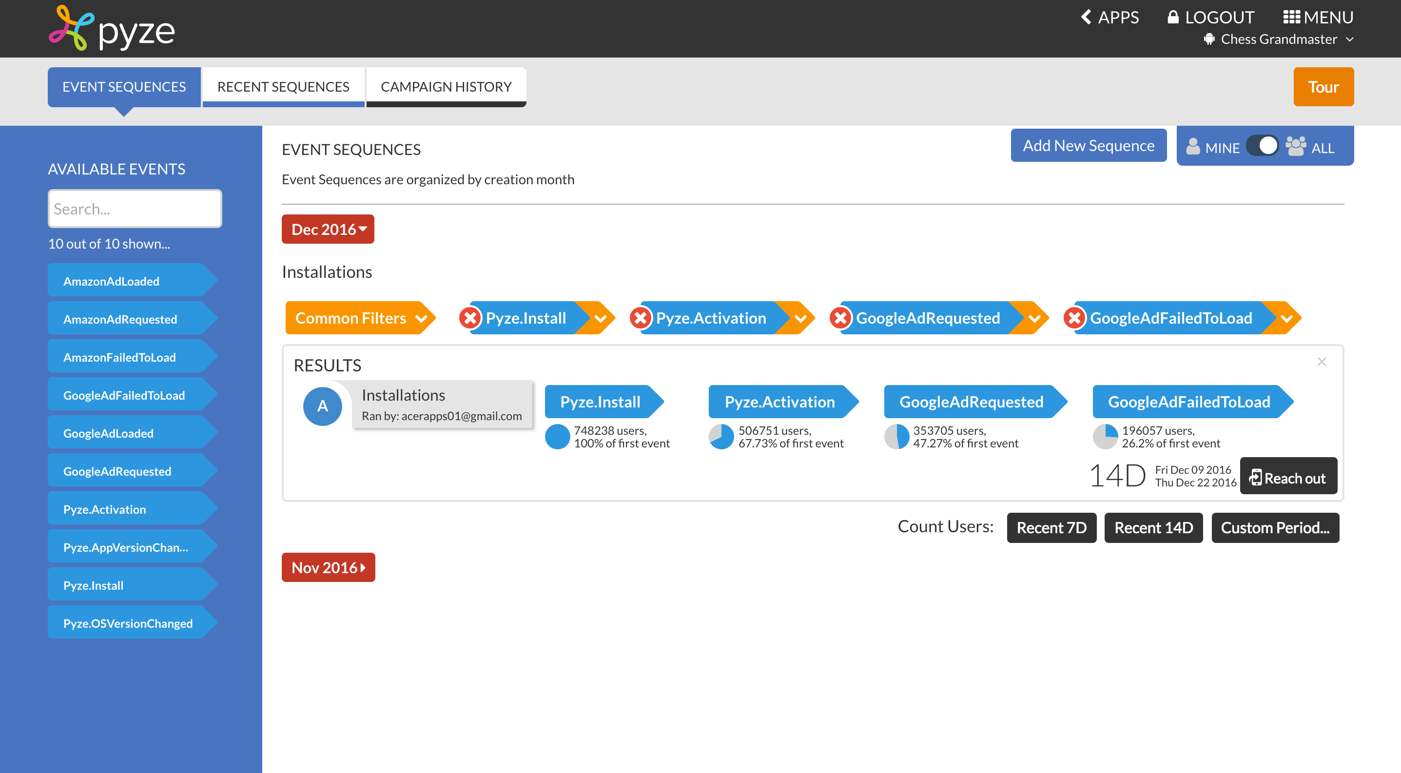The image size is (1401, 773).
Task: Click the Pyze logo
Action: (112, 28)
